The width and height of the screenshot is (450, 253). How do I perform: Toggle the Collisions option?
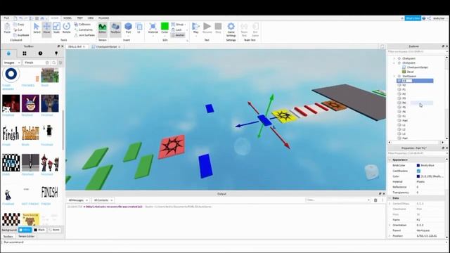click(82, 25)
